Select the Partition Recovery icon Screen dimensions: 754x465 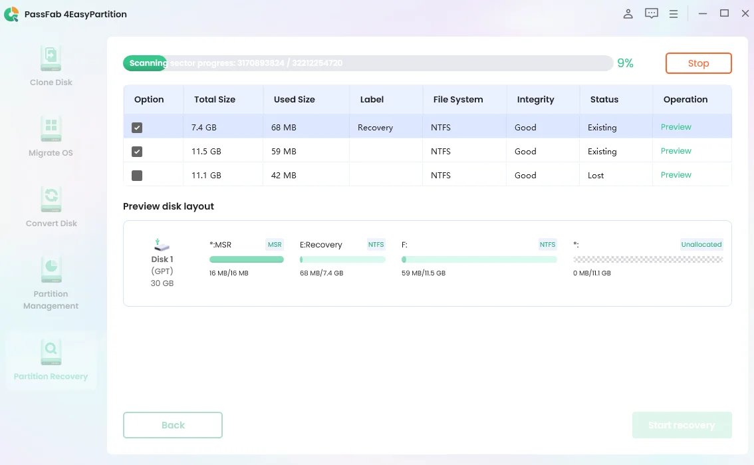point(51,353)
